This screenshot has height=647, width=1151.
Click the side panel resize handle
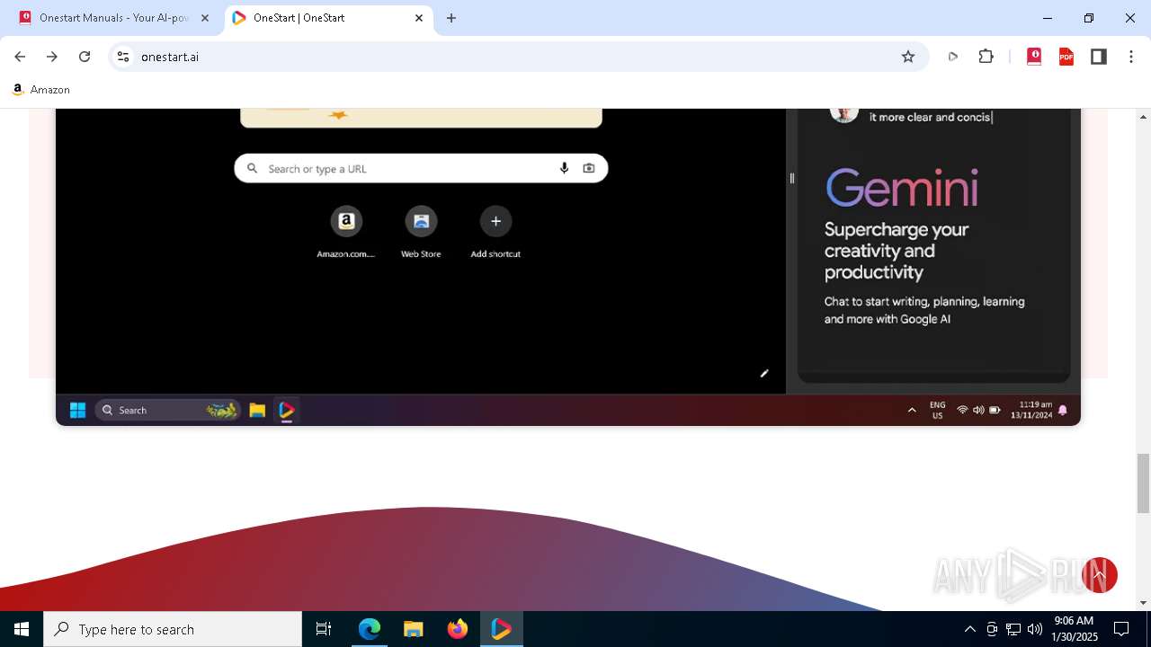pyautogui.click(x=792, y=178)
